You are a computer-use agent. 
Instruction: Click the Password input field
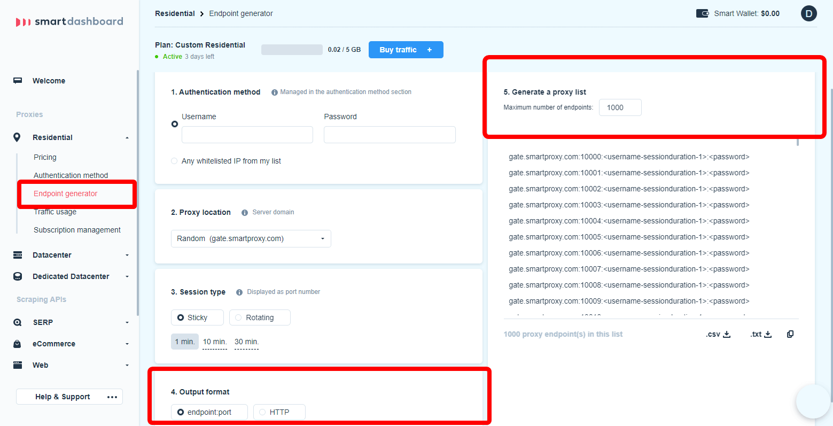click(390, 135)
